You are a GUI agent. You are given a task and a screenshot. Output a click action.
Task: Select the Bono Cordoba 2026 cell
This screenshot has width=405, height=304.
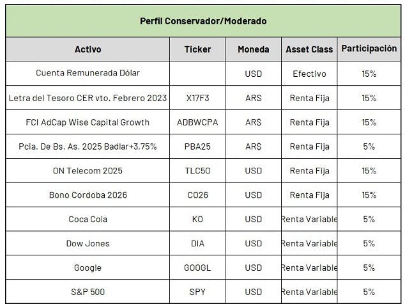[x=88, y=195]
